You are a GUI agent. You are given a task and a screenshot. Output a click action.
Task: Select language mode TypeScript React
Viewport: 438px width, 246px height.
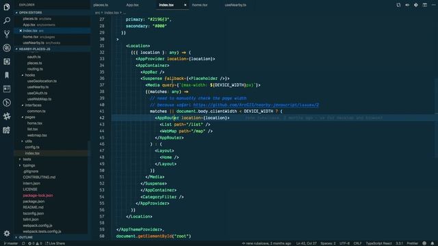click(x=378, y=243)
